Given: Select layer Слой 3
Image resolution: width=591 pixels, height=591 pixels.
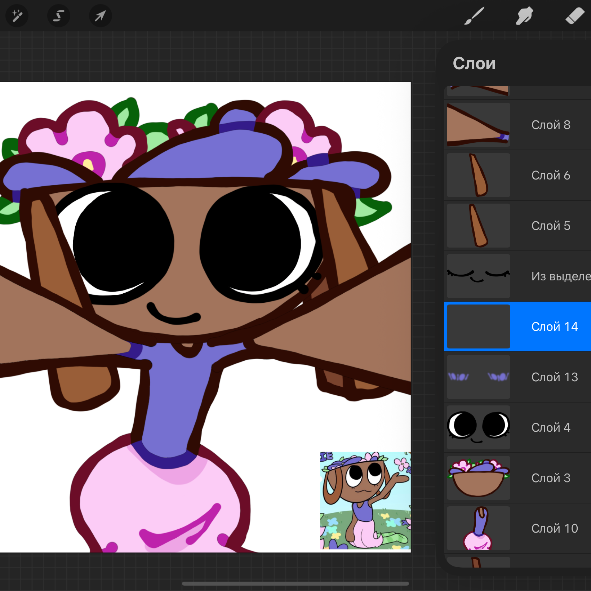Looking at the screenshot, I should [x=517, y=478].
